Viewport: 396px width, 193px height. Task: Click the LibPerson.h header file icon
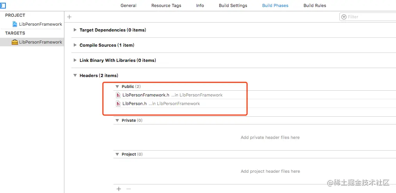coord(118,104)
